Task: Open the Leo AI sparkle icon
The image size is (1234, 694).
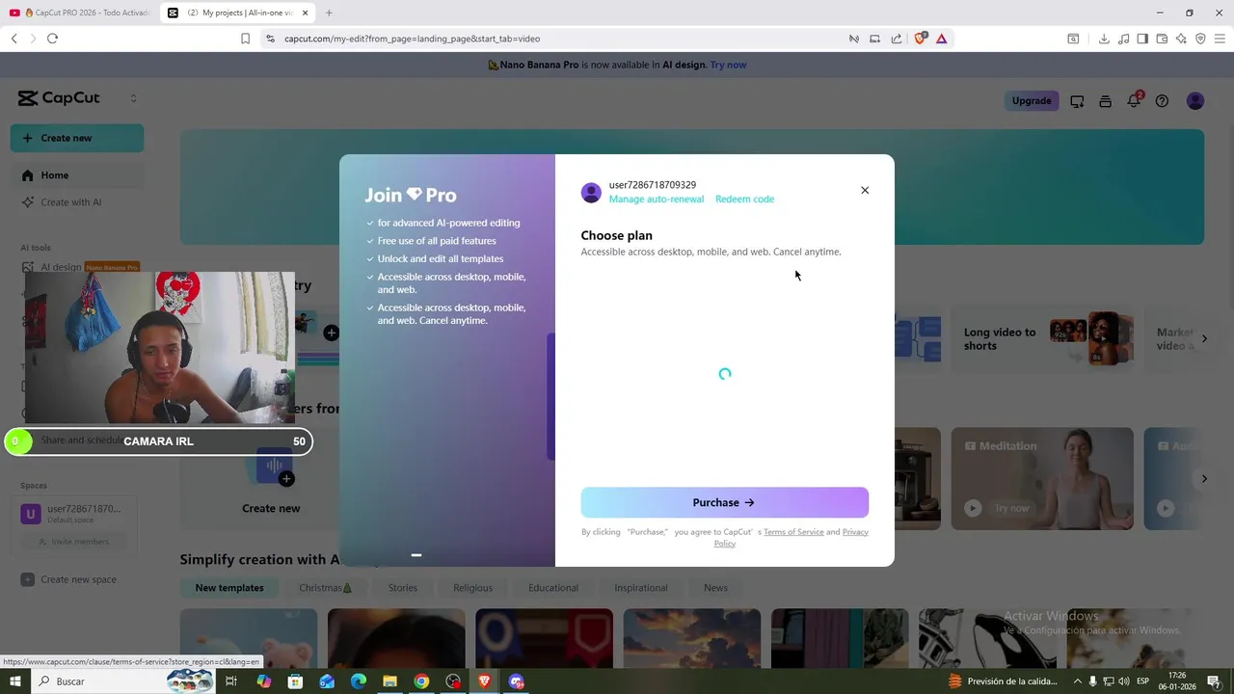Action: pyautogui.click(x=1181, y=39)
